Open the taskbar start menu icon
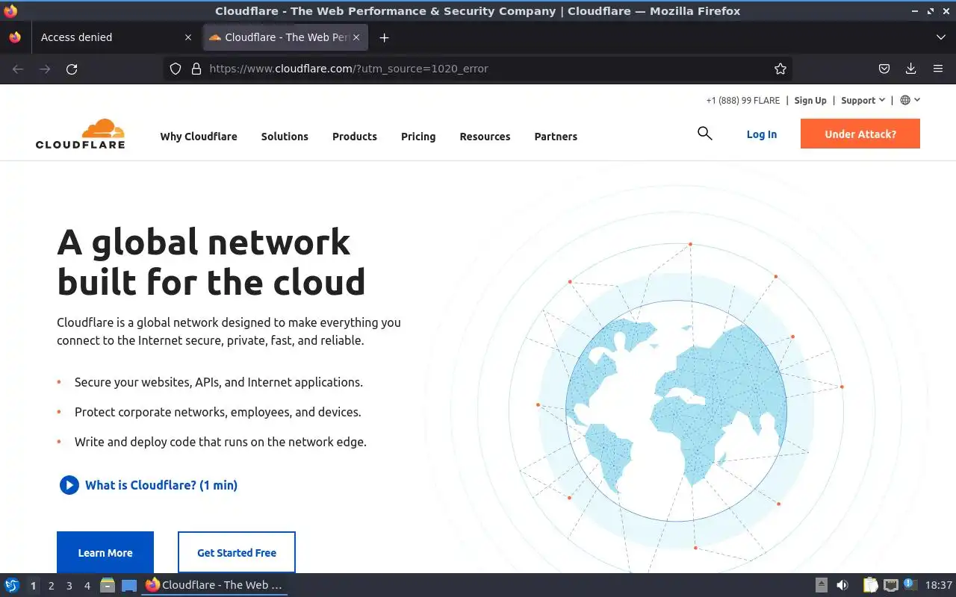The image size is (956, 597). [x=12, y=585]
